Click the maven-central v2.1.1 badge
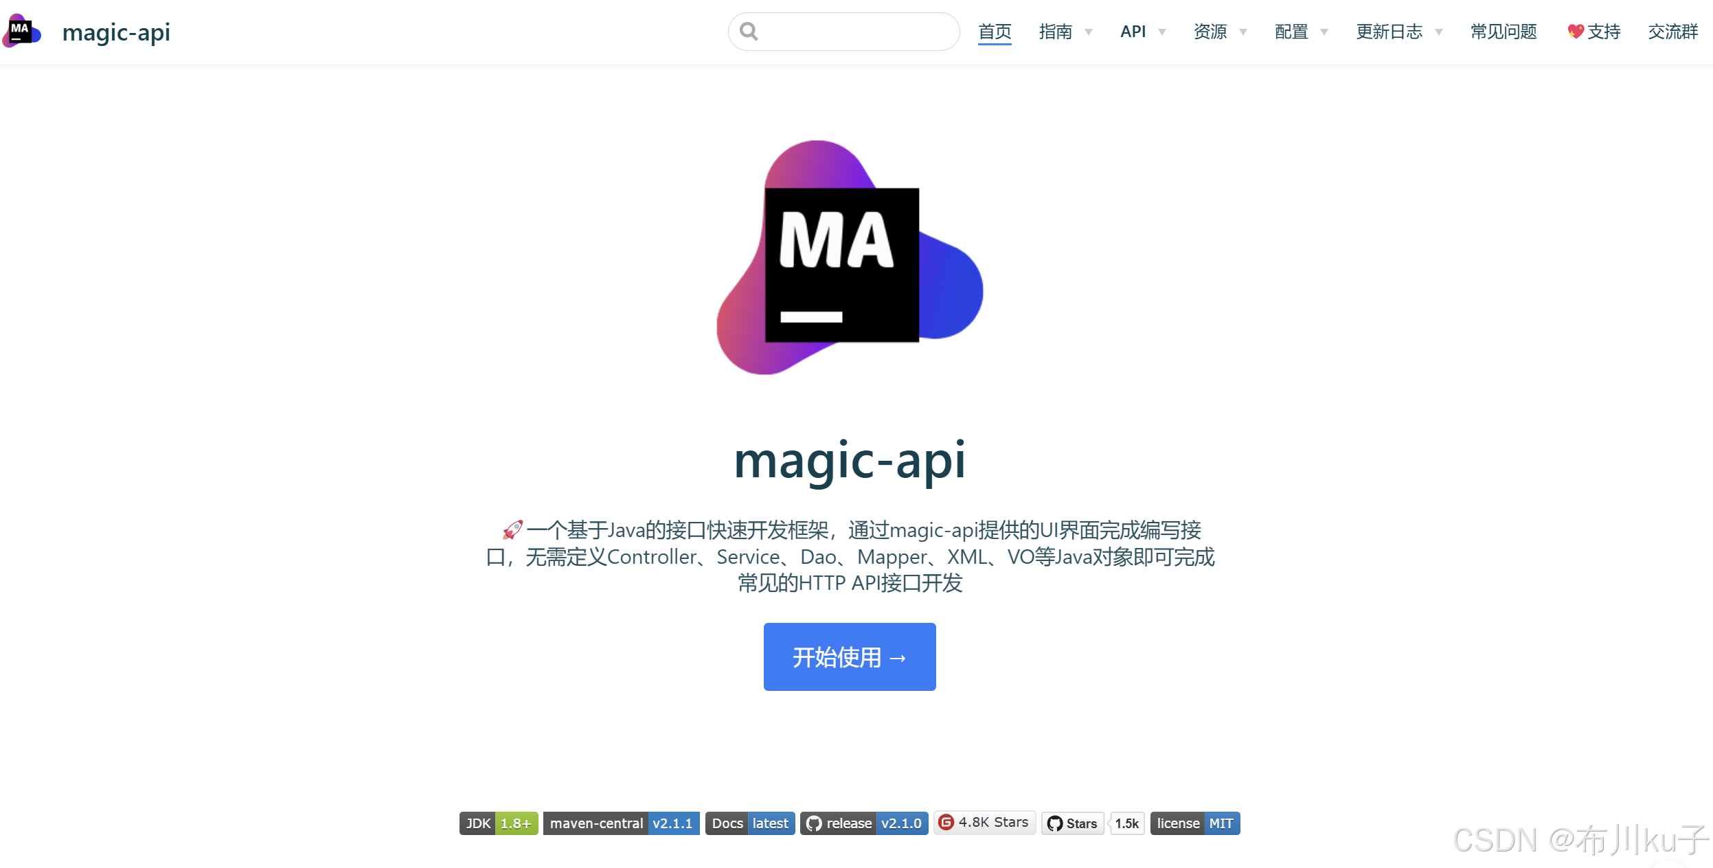 [x=621, y=823]
